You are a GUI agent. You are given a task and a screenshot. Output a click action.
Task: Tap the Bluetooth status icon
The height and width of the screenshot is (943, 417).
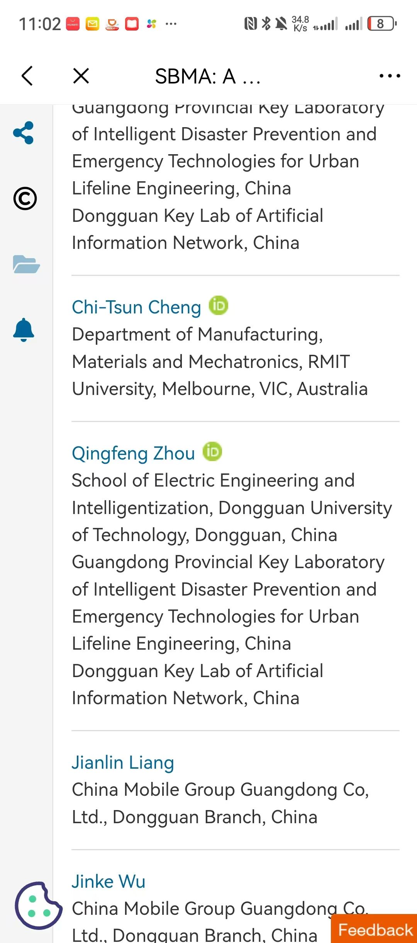(266, 24)
